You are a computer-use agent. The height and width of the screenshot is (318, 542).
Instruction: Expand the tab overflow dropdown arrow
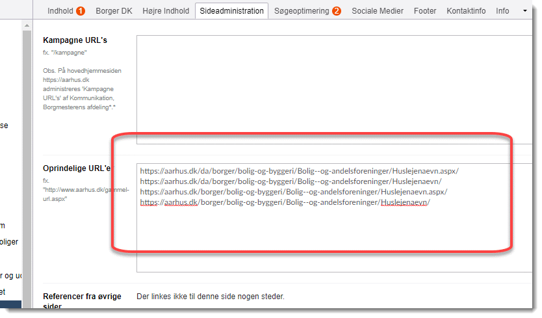[525, 11]
